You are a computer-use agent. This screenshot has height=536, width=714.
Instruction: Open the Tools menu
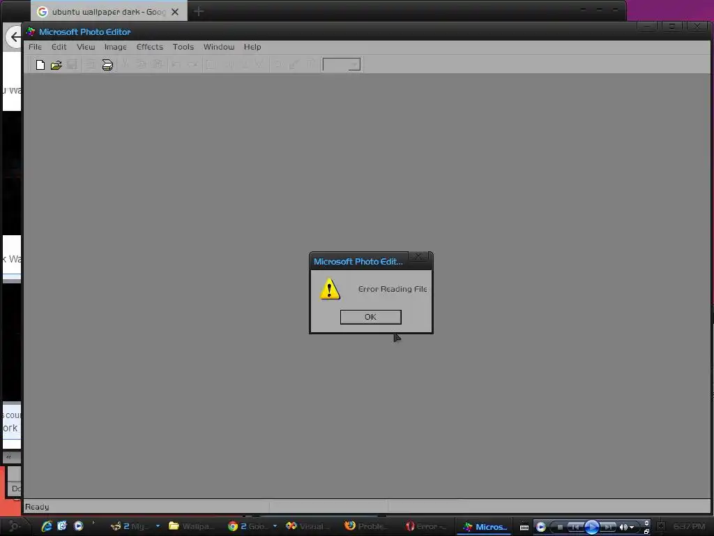point(183,47)
